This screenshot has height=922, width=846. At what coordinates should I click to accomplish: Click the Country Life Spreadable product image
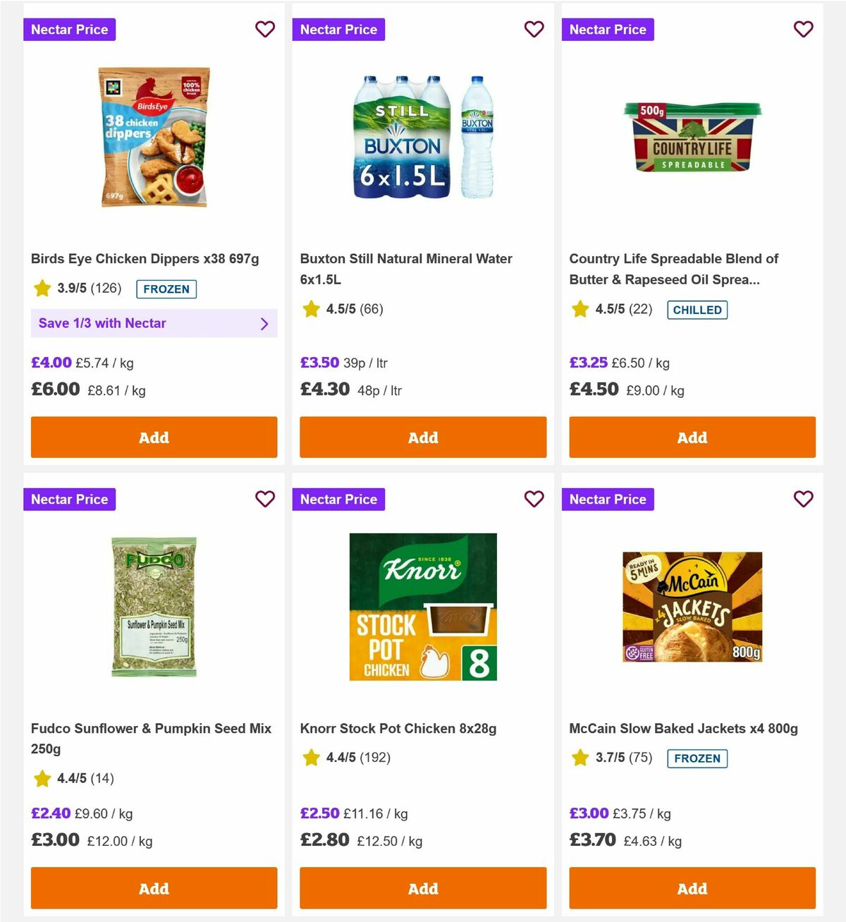pos(692,138)
